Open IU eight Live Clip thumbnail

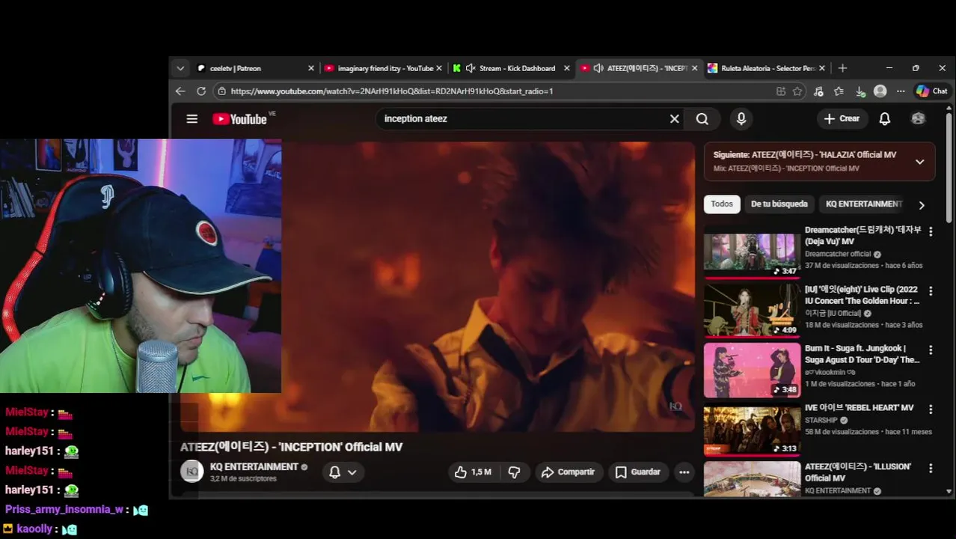click(x=752, y=312)
